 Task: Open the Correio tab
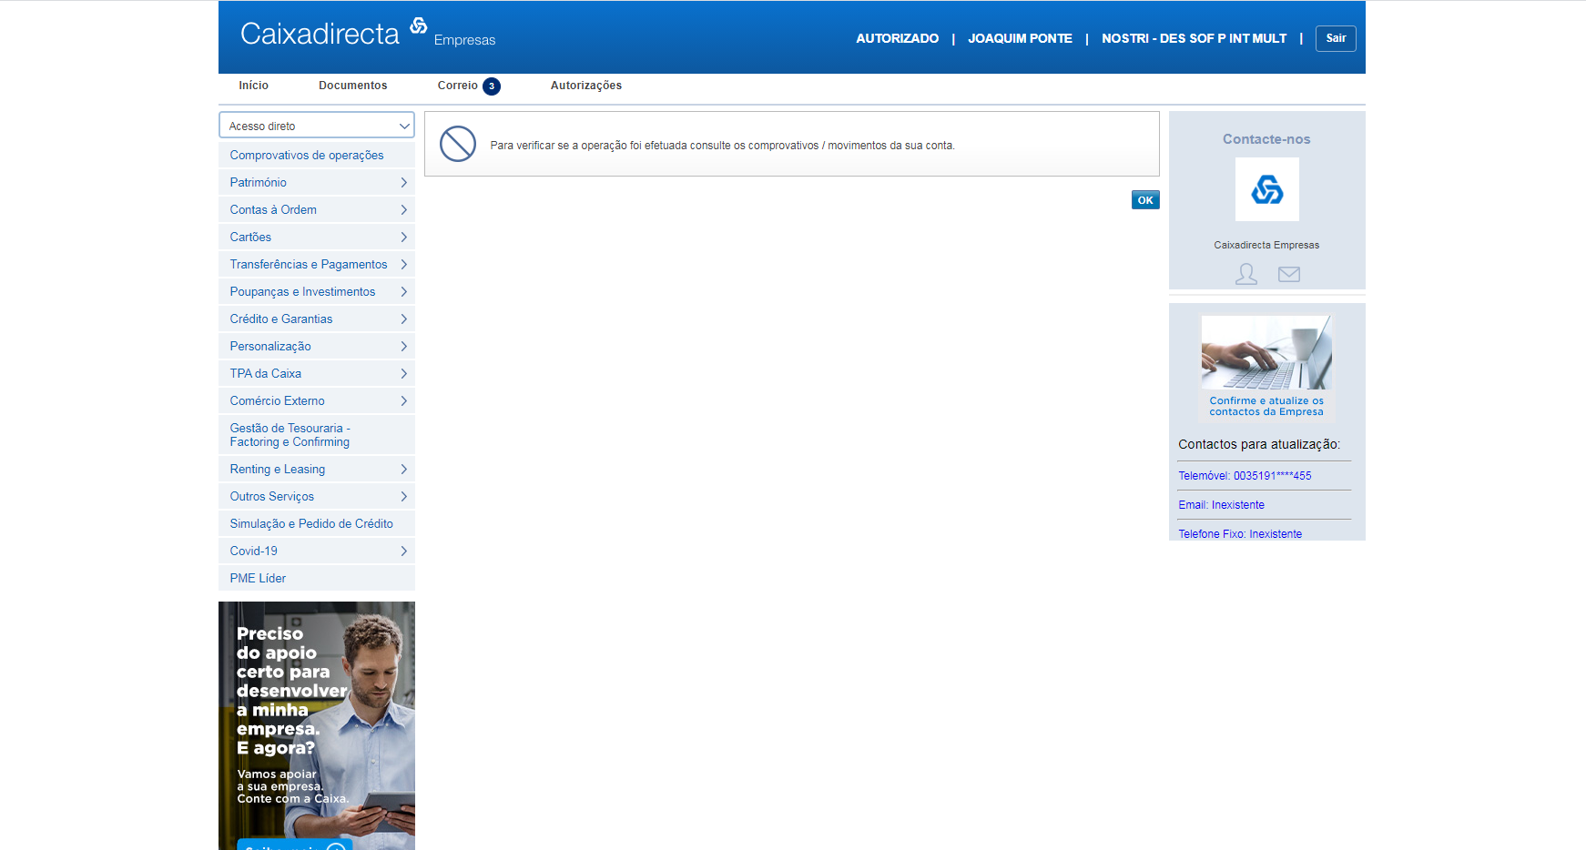[457, 86]
